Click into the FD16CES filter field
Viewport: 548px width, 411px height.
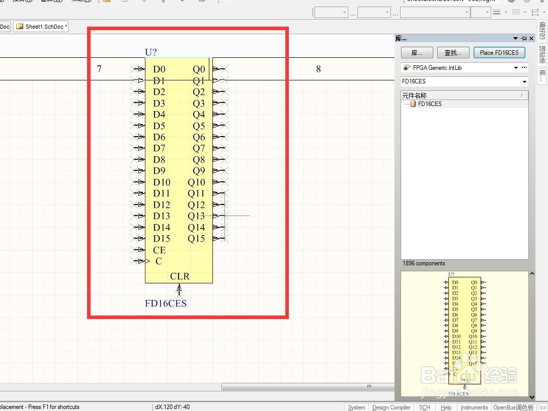[461, 81]
